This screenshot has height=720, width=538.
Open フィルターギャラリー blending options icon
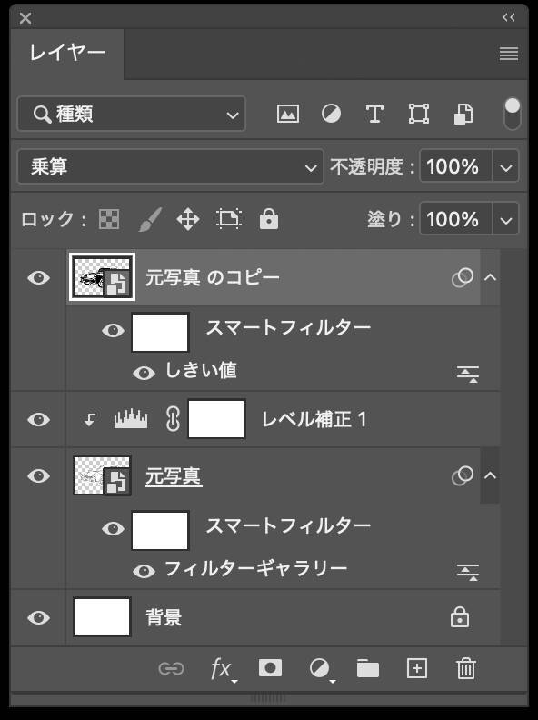point(468,573)
